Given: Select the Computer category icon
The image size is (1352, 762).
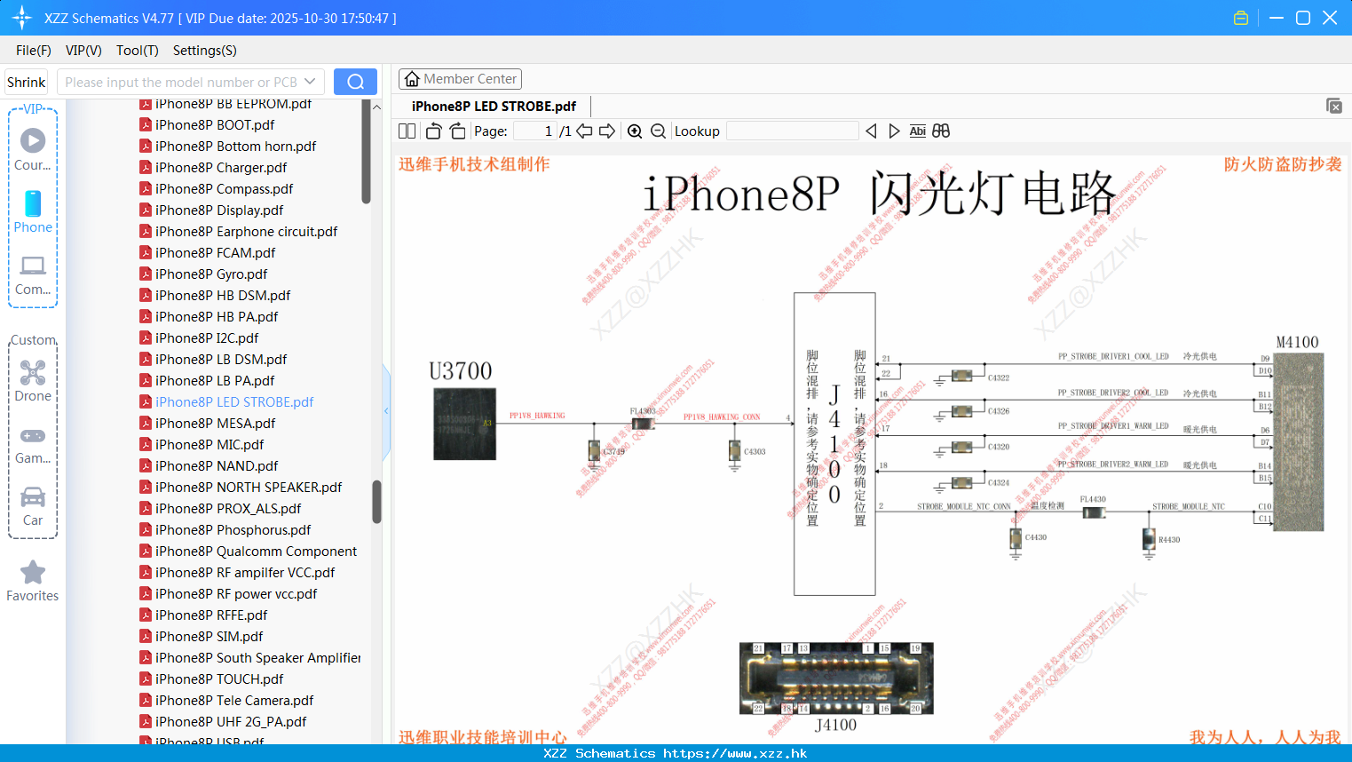Looking at the screenshot, I should (x=33, y=266).
